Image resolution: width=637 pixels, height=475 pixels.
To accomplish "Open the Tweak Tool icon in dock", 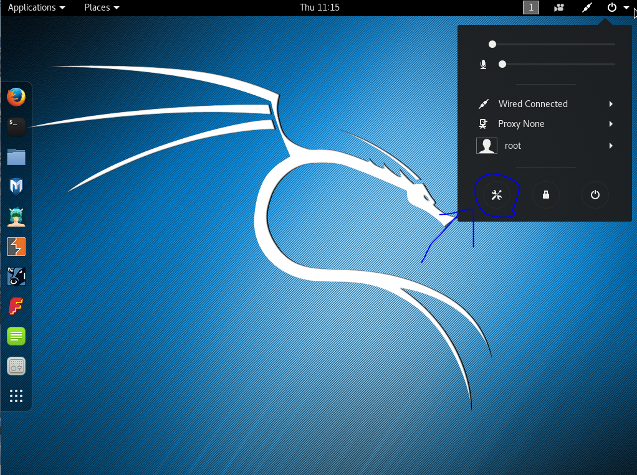I will tap(16, 366).
